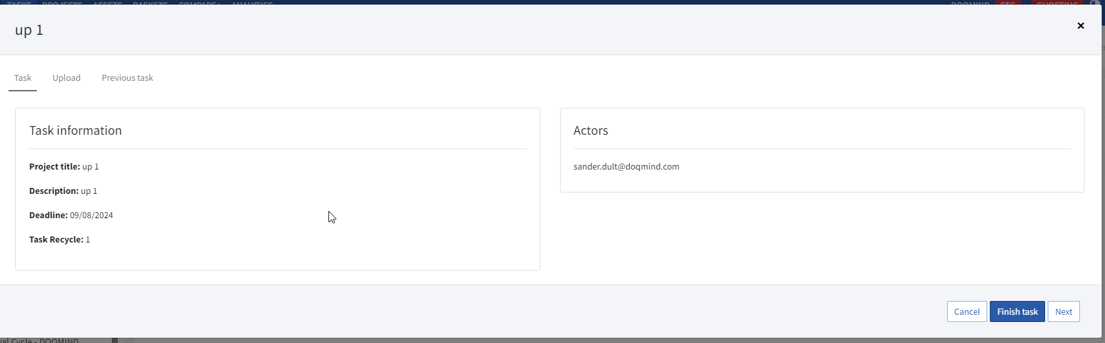The height and width of the screenshot is (343, 1105).
Task: Click the 'up 1' dialog title
Action: point(29,30)
